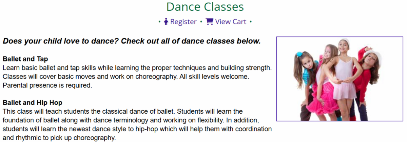Click the shopping cart icon
This screenshot has width=407, height=142.
click(x=210, y=22)
